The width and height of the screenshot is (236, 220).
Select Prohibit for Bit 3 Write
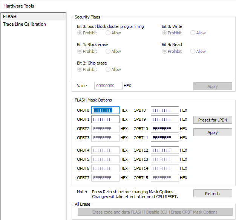[x=164, y=33]
